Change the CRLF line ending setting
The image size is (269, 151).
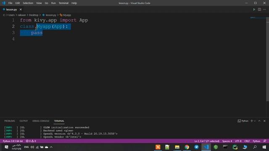click(247, 141)
